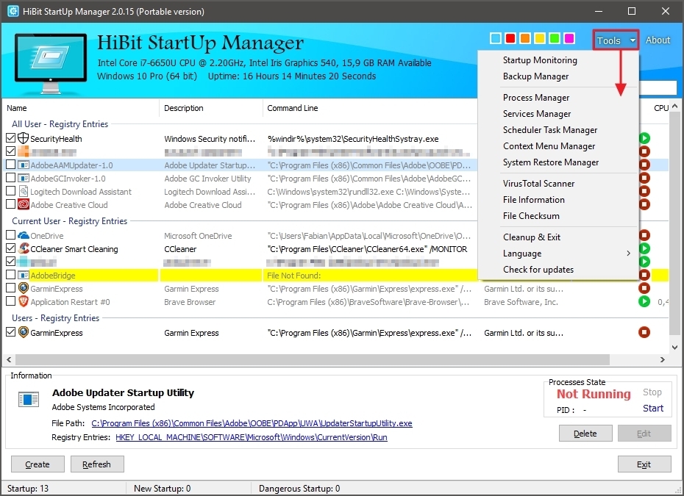Viewport: 684px width, 496px height.
Task: Click red stopped-status icon in Adobe Creative Cloud row
Action: click(644, 204)
